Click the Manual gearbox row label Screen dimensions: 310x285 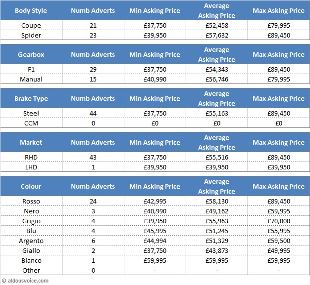pos(31,79)
